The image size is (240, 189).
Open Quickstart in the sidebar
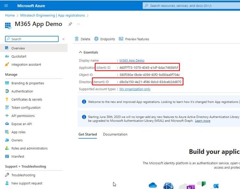coord(19,57)
